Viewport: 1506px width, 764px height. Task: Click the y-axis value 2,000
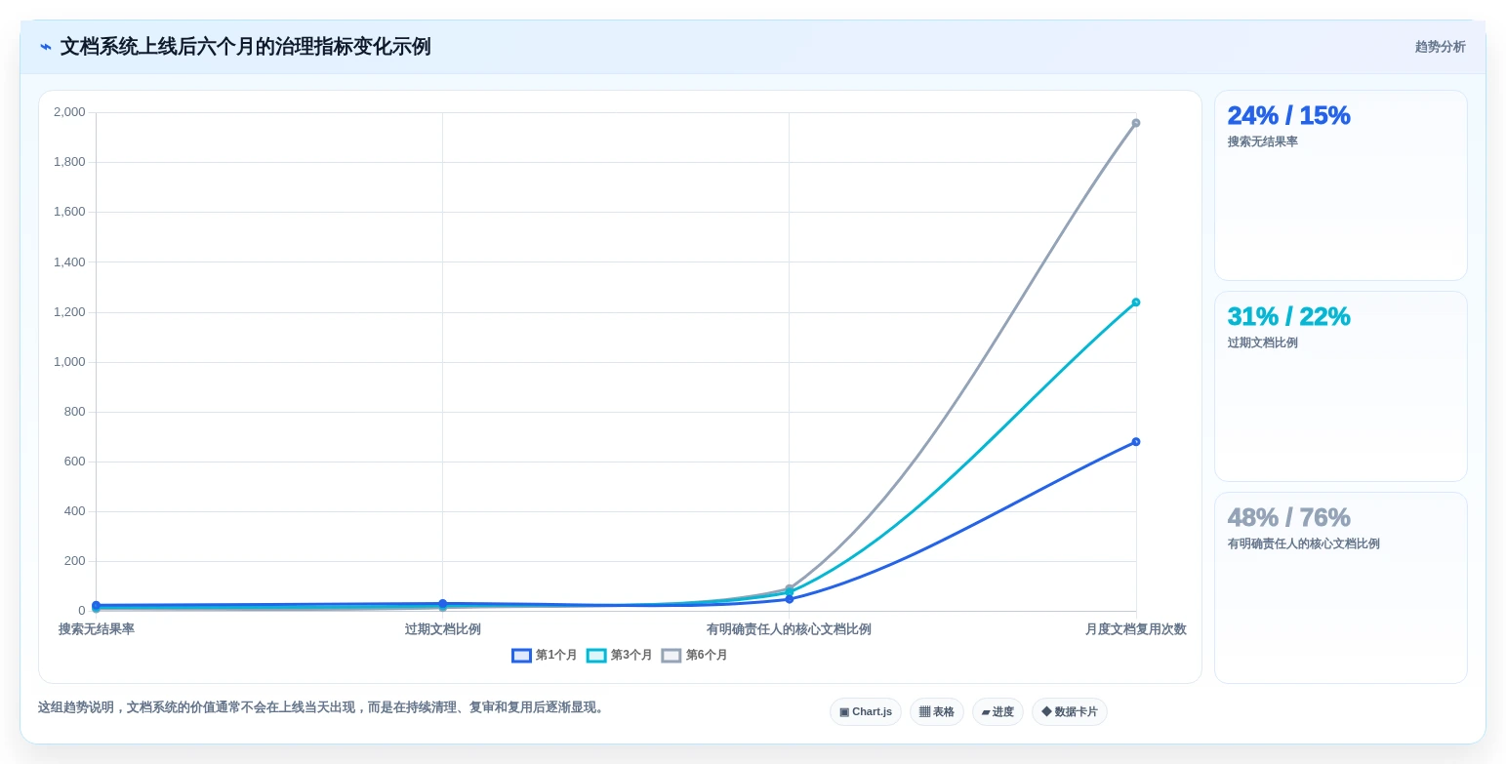coord(69,112)
